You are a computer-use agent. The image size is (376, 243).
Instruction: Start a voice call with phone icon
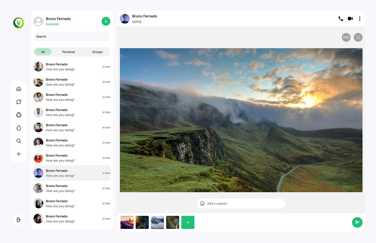(340, 18)
